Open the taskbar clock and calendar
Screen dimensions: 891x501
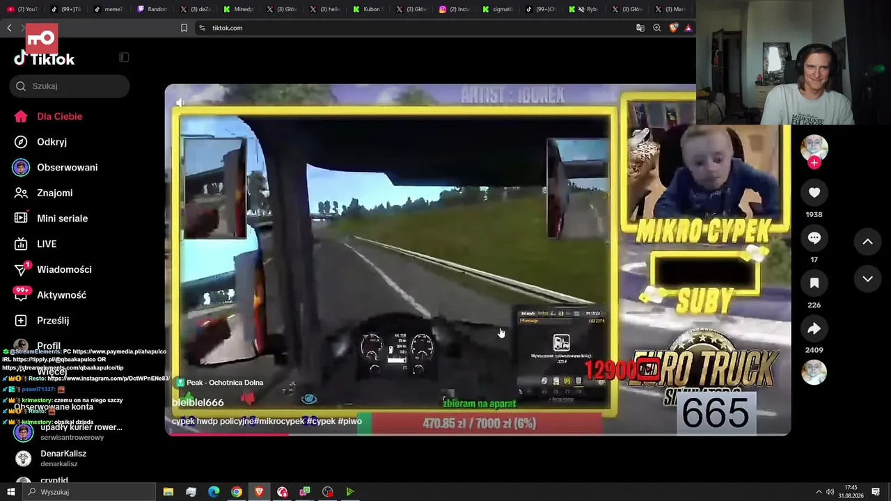click(851, 492)
